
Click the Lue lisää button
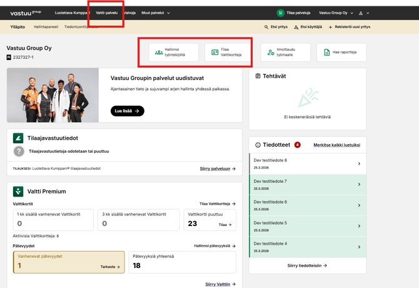tap(127, 111)
